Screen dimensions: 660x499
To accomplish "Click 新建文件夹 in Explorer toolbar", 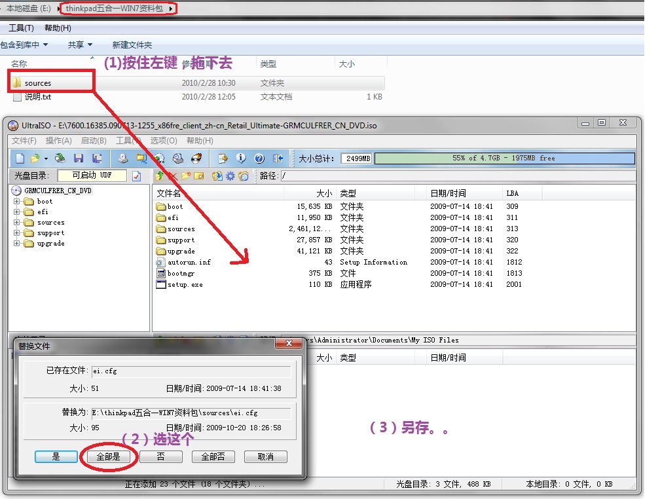I will coord(132,45).
